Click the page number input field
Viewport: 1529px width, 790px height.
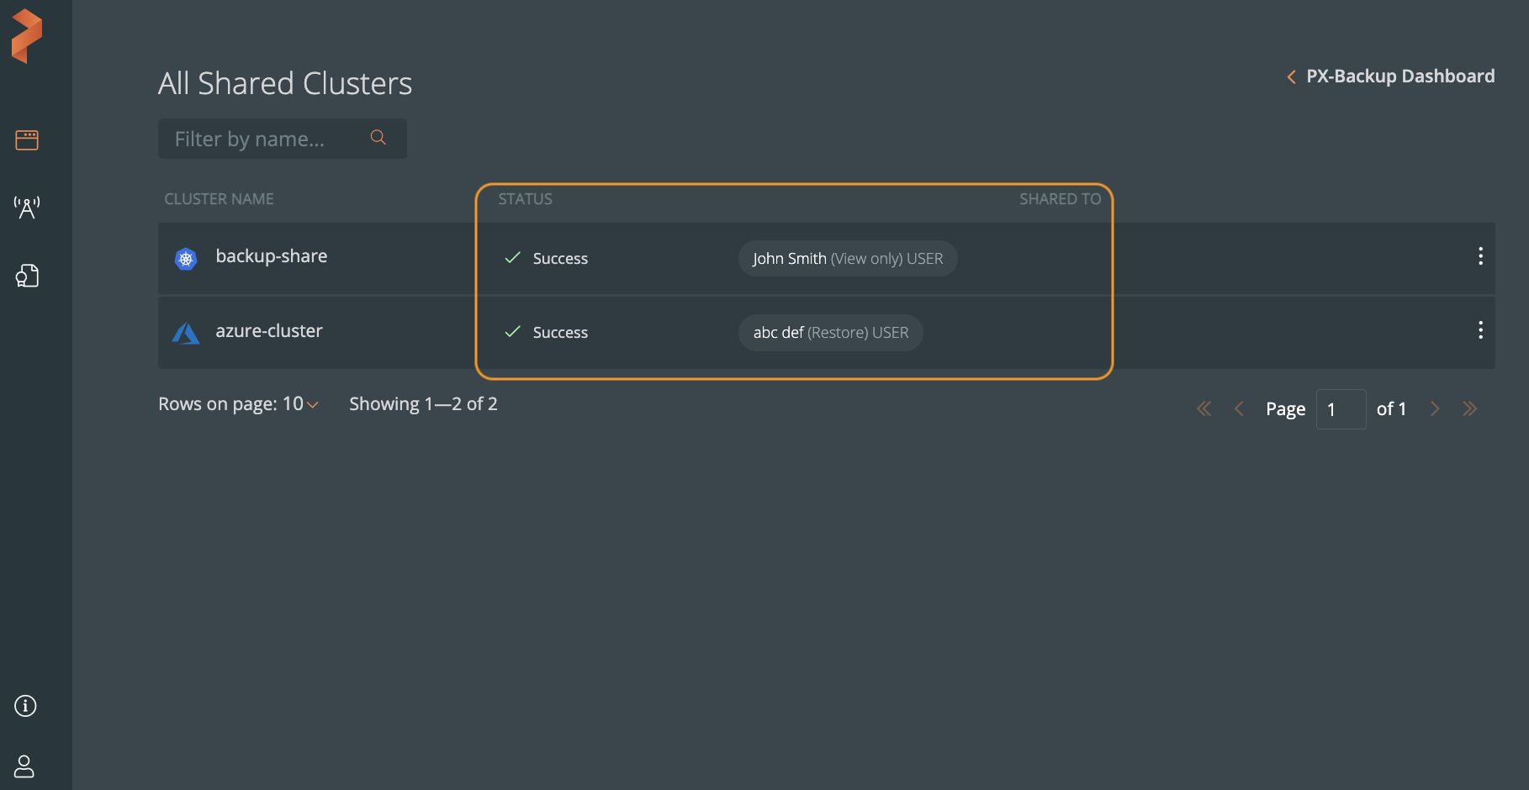1341,409
